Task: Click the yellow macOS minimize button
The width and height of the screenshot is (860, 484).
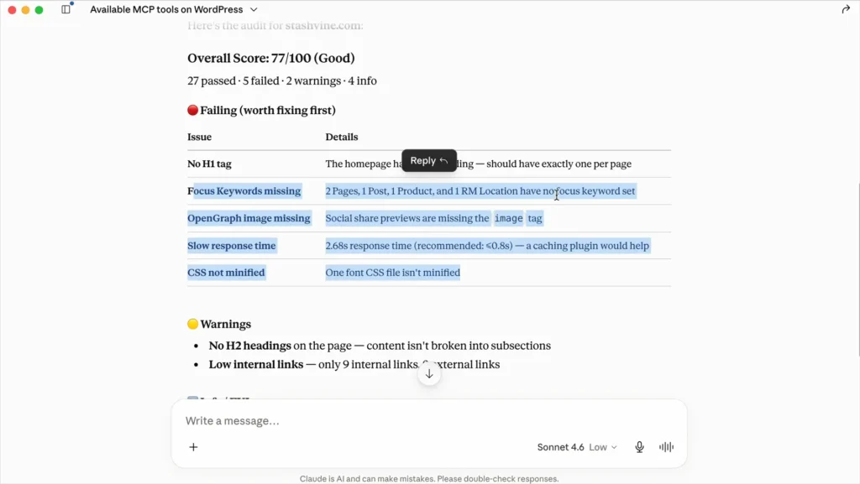Action: (x=25, y=10)
